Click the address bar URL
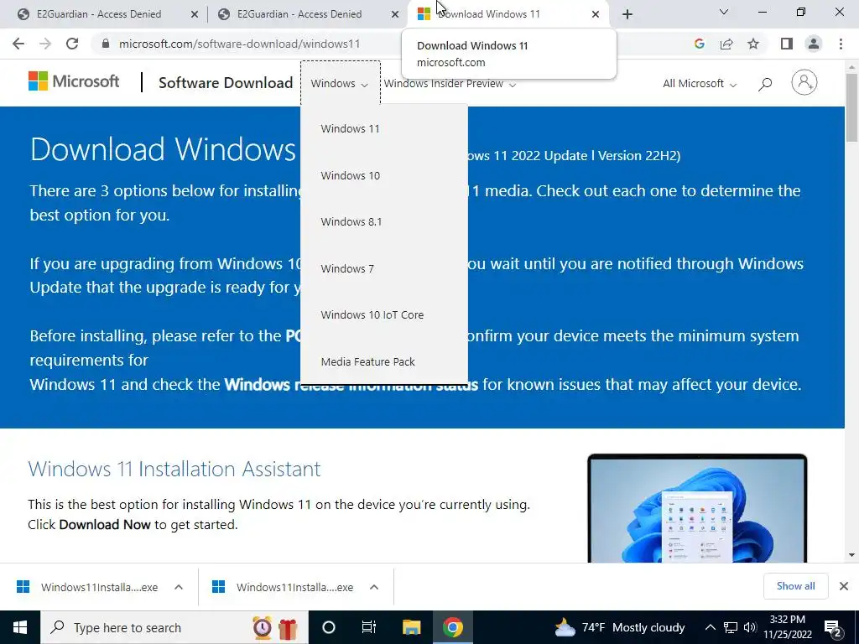The image size is (859, 644). pos(239,44)
